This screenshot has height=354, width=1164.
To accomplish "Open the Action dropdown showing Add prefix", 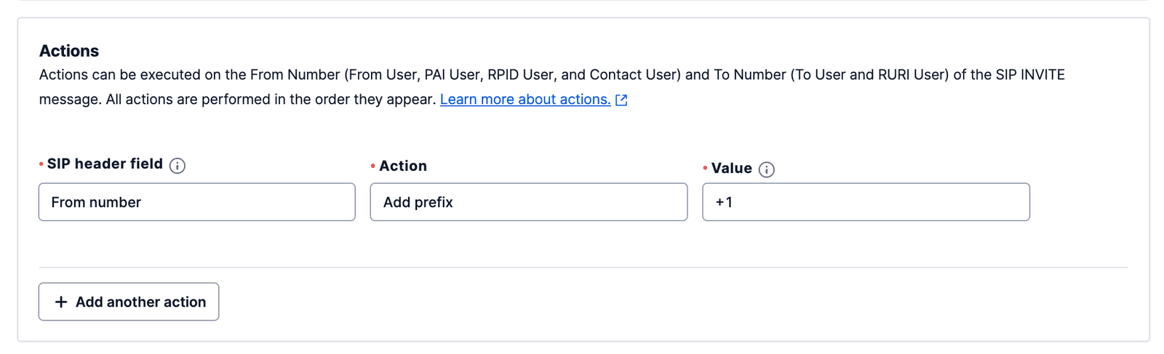I will click(528, 202).
